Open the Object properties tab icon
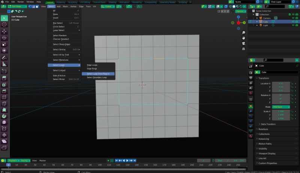 point(251,106)
